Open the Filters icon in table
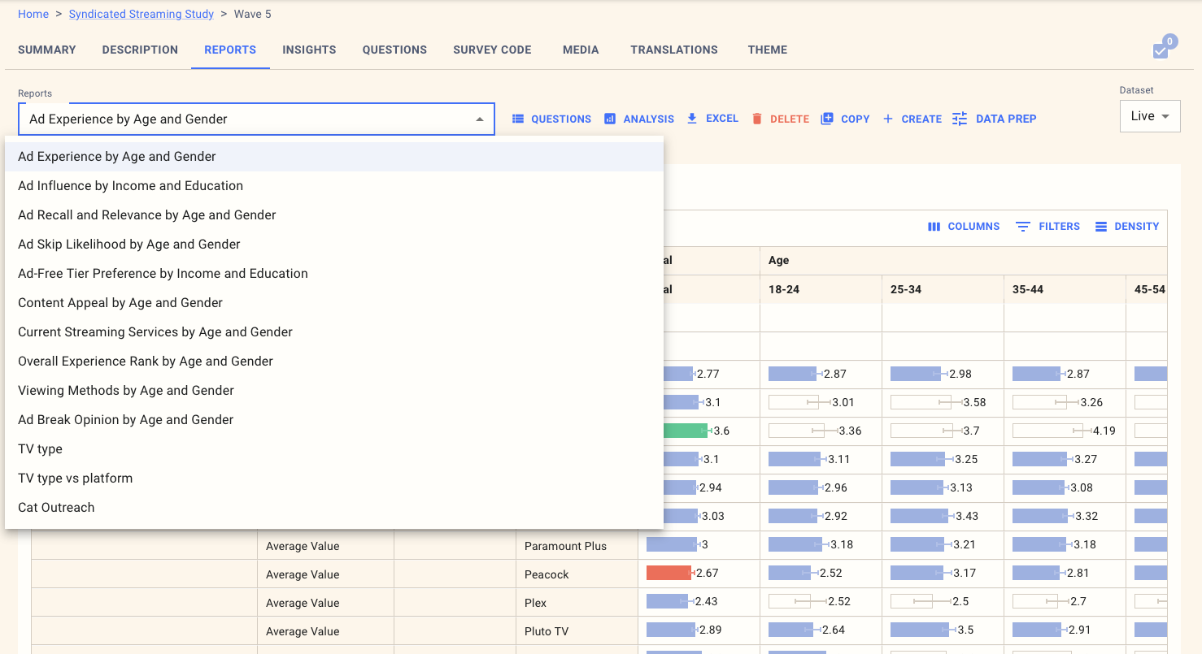1202x654 pixels. (1023, 227)
